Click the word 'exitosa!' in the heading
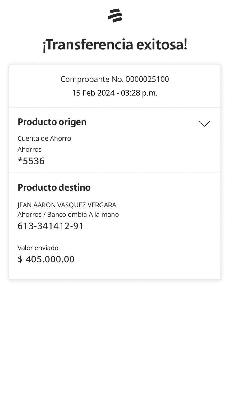230x398 pixels. 162,44
